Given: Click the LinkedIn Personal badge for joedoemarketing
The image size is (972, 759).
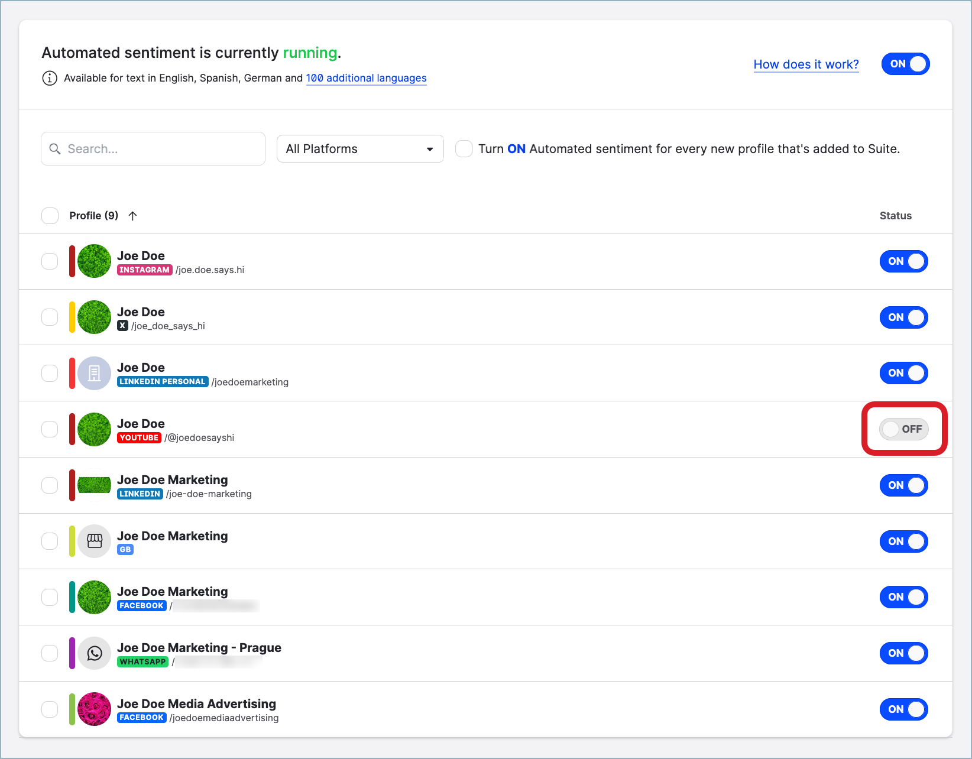Looking at the screenshot, I should pos(163,381).
